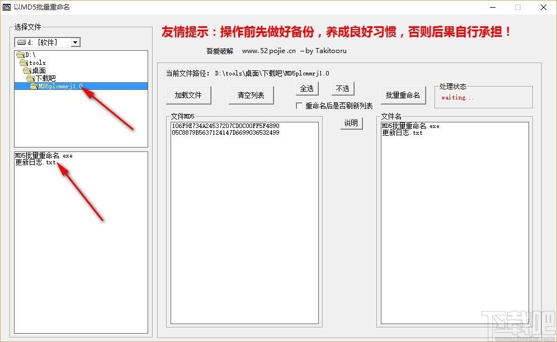Click the MD5plcmmrj1.0 open folder icon

click(34, 86)
